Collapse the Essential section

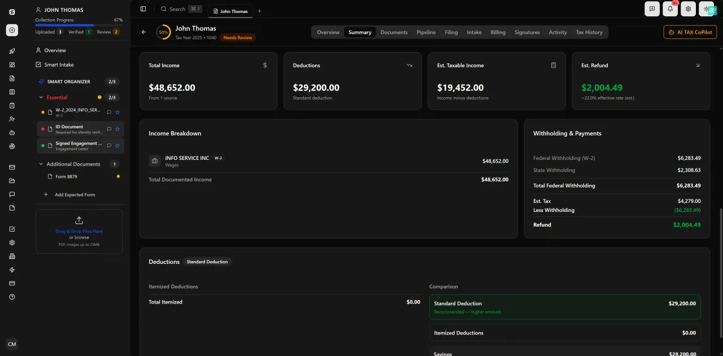point(41,97)
